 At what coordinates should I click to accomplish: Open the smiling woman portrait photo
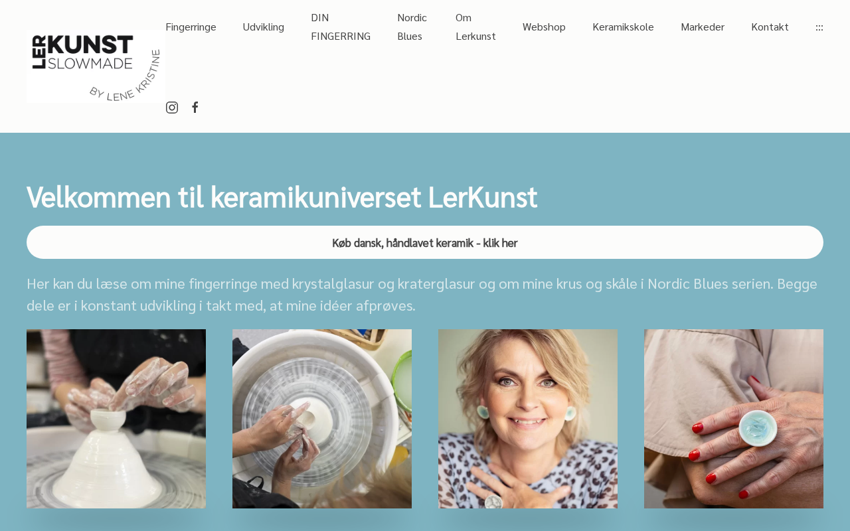tap(528, 419)
